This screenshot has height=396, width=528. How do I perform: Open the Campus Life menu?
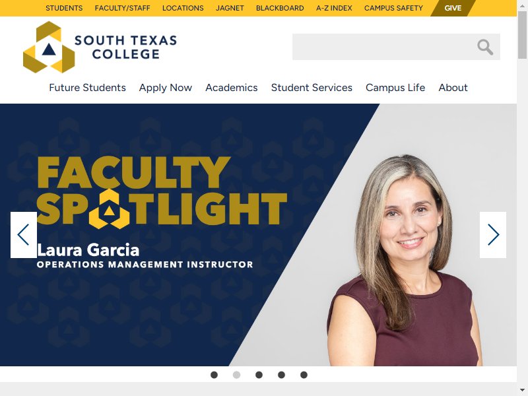click(x=395, y=88)
